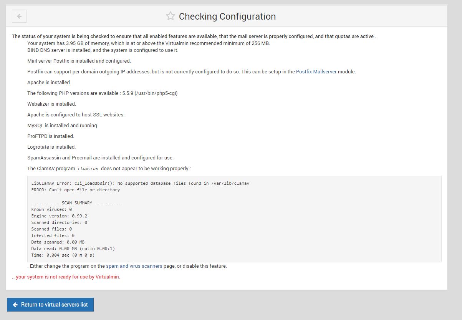Select the BIND DNS server status line

(103, 50)
